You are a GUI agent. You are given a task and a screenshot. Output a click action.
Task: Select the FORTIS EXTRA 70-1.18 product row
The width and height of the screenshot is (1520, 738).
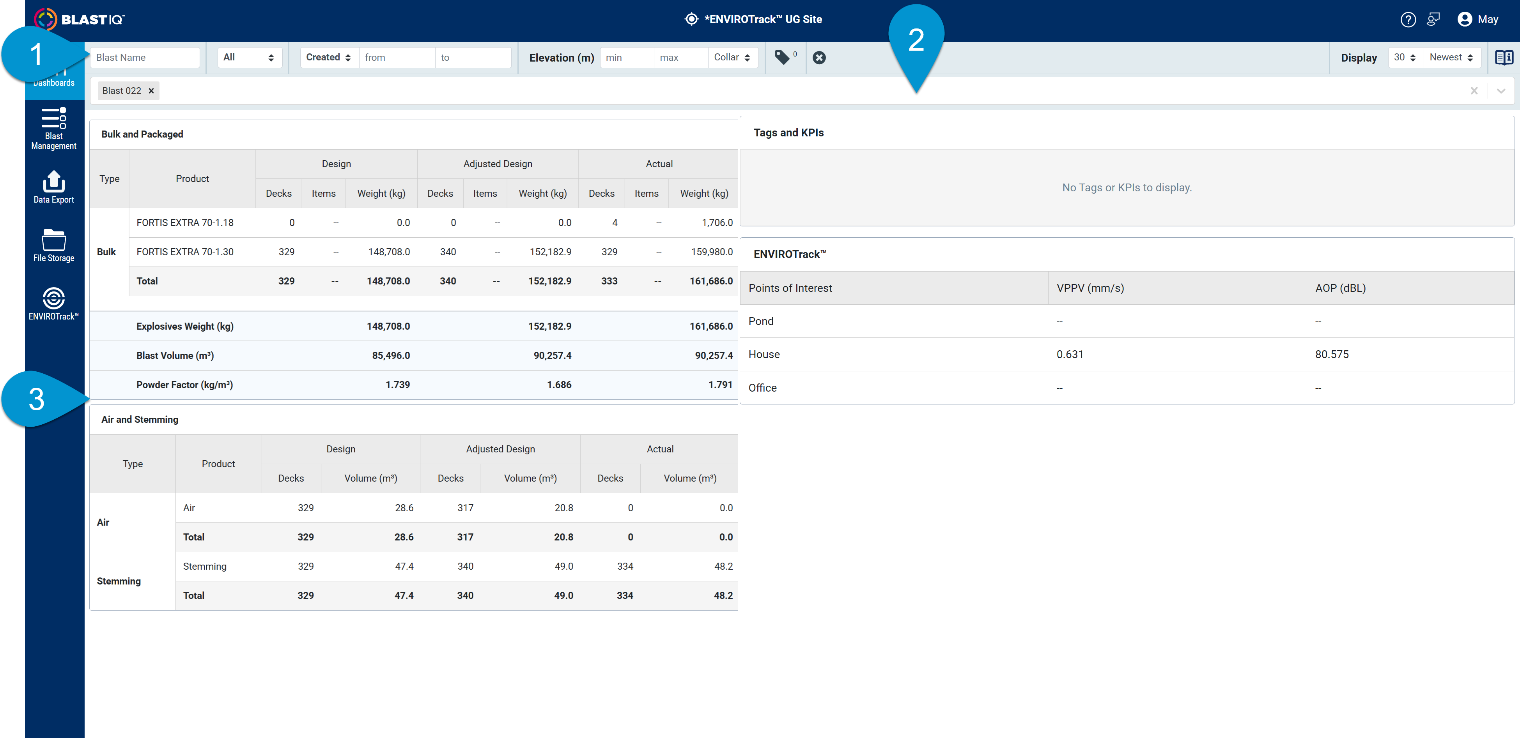[x=433, y=223]
